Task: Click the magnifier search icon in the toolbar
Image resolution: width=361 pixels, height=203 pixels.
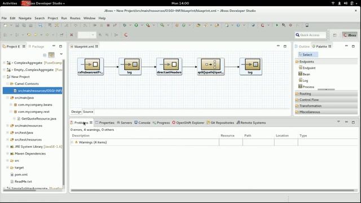Action: 284,25
